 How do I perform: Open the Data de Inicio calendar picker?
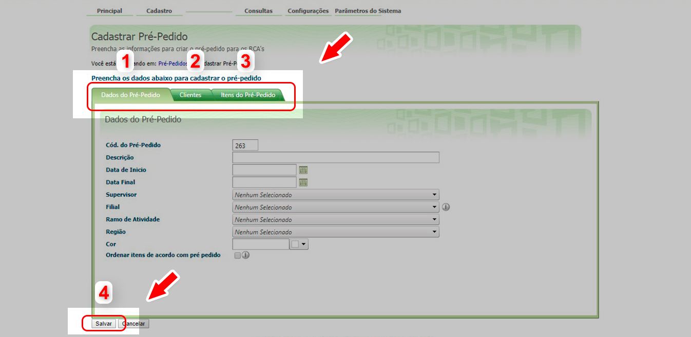[x=303, y=170]
